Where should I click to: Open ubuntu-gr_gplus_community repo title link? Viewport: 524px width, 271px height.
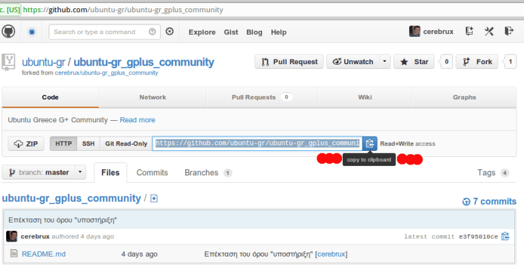pos(144,62)
